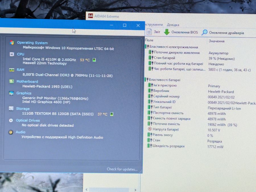The height and width of the screenshot is (192, 256).
Task: Open the Audio section link
Action: (20, 132)
